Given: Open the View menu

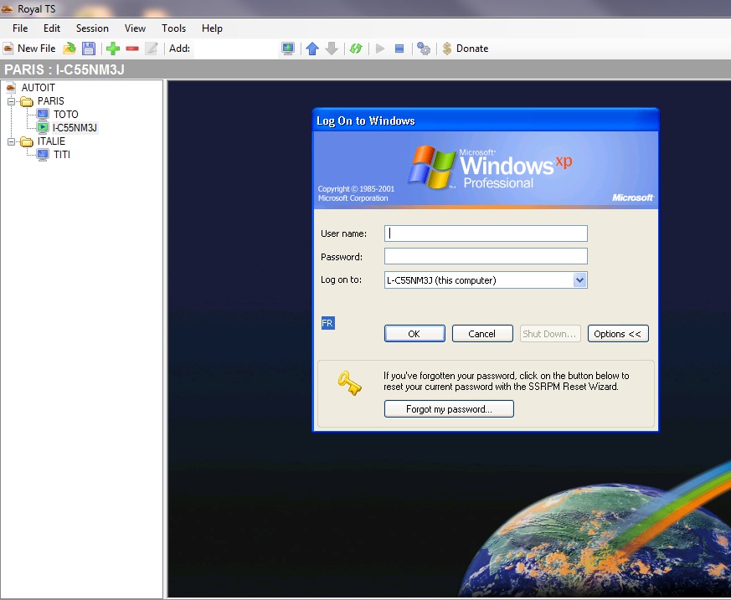Looking at the screenshot, I should (x=135, y=28).
